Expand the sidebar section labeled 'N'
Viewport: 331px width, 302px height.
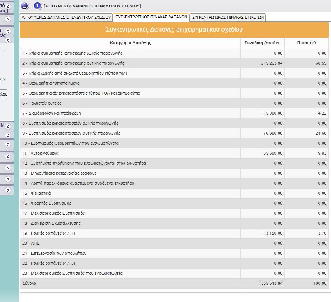point(8,127)
